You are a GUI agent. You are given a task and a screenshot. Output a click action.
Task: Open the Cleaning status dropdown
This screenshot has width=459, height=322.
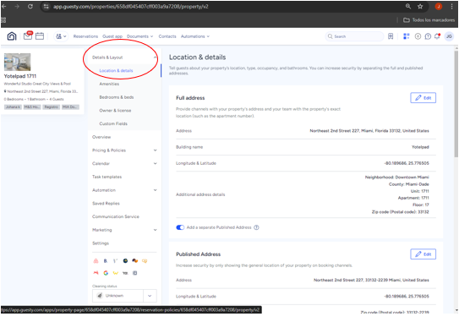pos(150,296)
